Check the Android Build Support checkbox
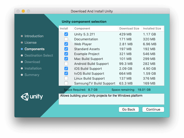 click(x=66, y=64)
